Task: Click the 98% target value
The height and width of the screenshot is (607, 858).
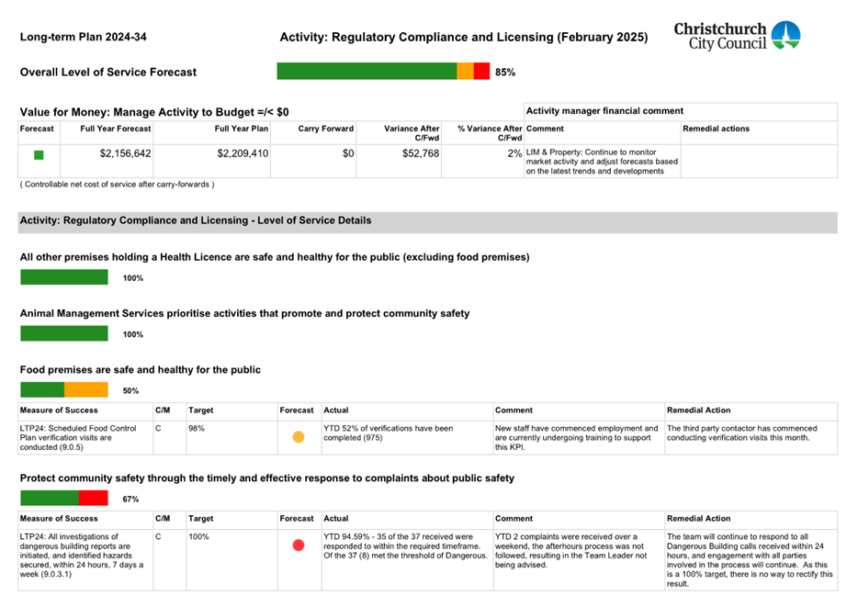Action: click(x=197, y=428)
